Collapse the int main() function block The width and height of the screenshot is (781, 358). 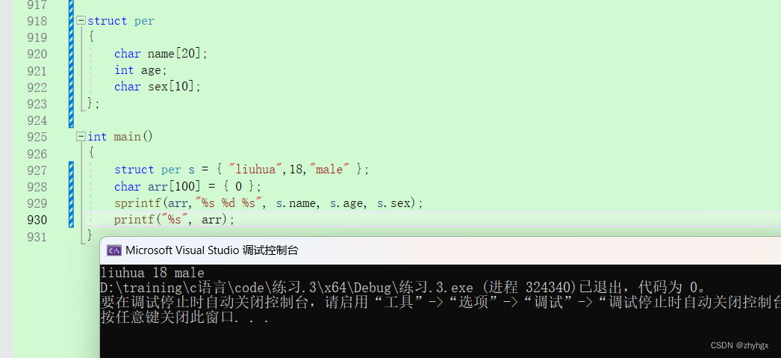(81, 137)
